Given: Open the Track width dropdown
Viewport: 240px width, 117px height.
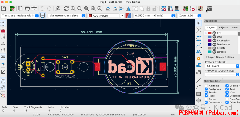Looking at the screenshot, I should tap(20, 15).
